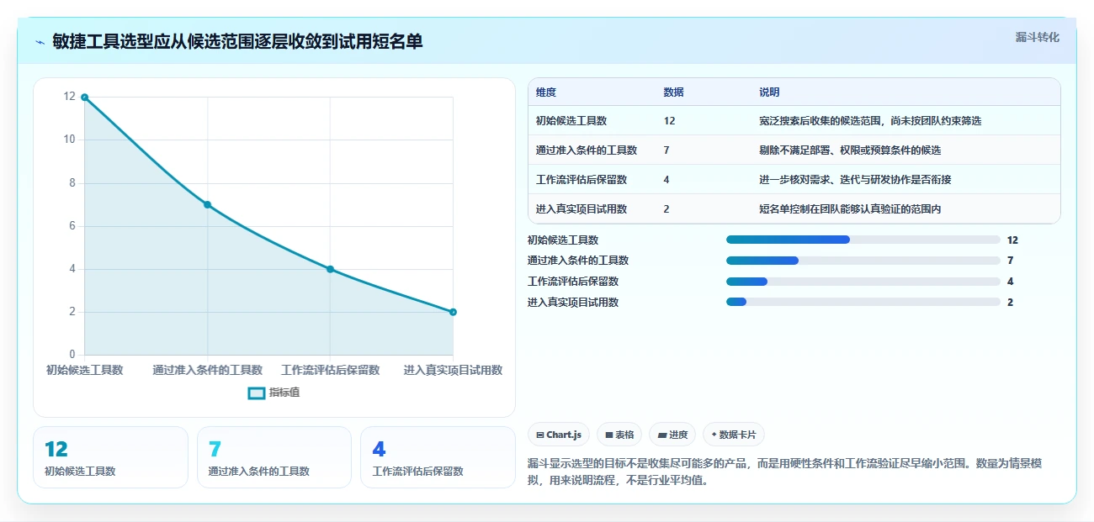The height and width of the screenshot is (522, 1094).
Task: Click x-axis label 进入真实项目试用数
Action: (453, 370)
